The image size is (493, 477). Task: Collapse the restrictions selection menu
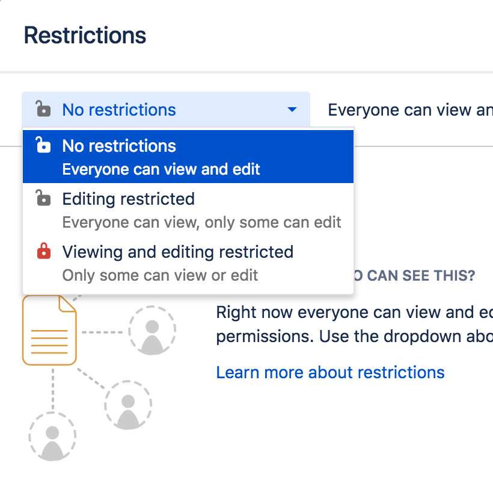click(x=292, y=110)
